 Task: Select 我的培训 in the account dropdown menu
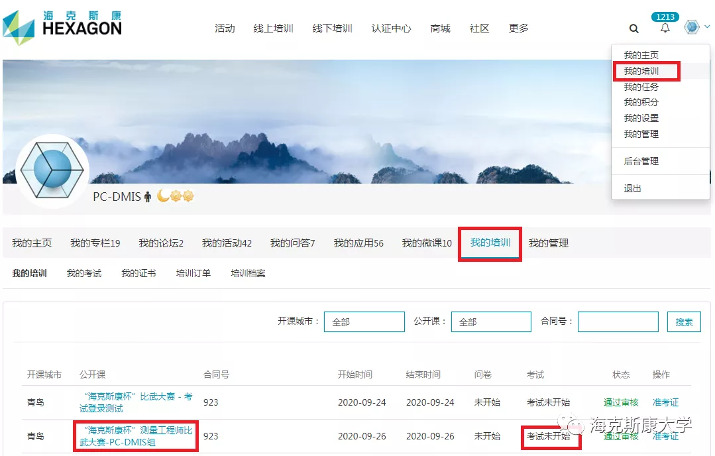point(641,71)
